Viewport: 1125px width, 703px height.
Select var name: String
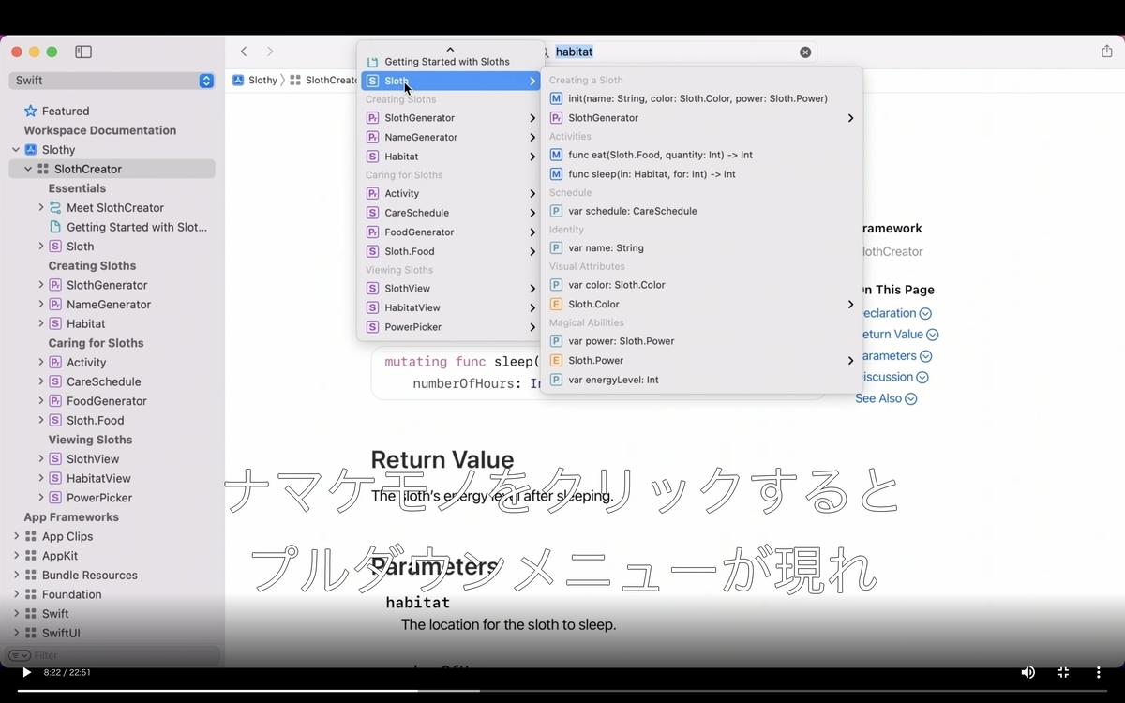[701, 248]
